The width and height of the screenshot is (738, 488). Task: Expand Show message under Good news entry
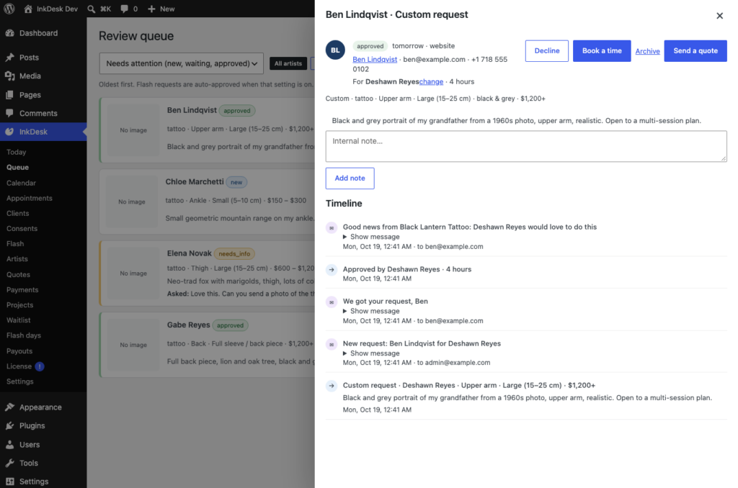tap(371, 237)
